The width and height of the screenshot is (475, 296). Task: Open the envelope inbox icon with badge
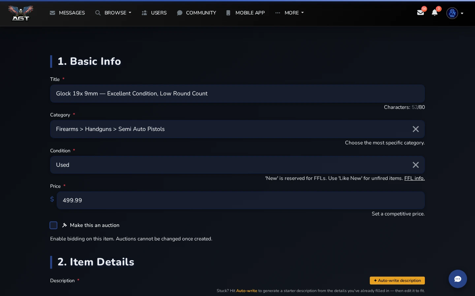coord(421,12)
